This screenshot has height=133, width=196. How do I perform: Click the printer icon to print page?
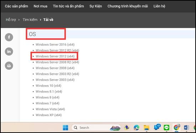click(9, 66)
